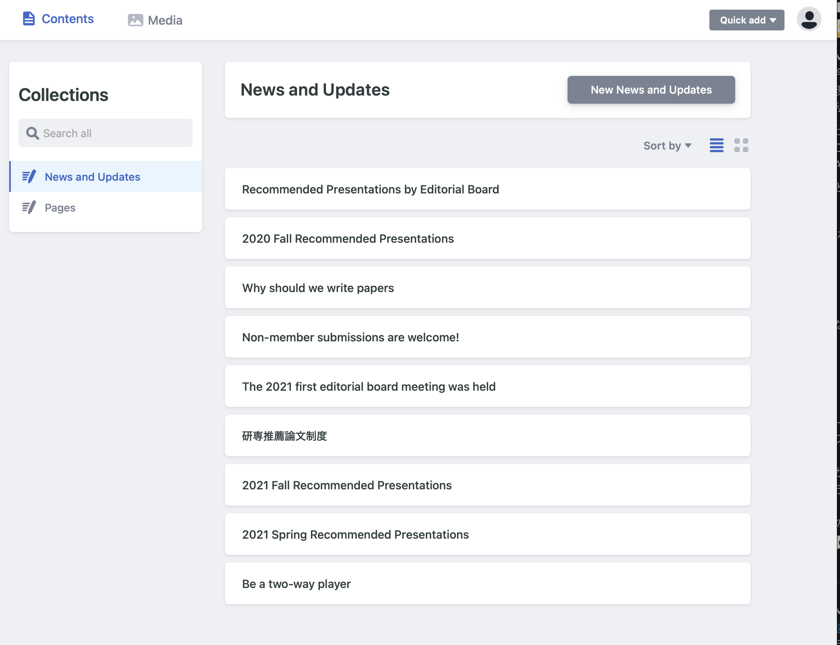Image resolution: width=840 pixels, height=645 pixels.
Task: Focus the Search all field
Action: click(x=106, y=133)
